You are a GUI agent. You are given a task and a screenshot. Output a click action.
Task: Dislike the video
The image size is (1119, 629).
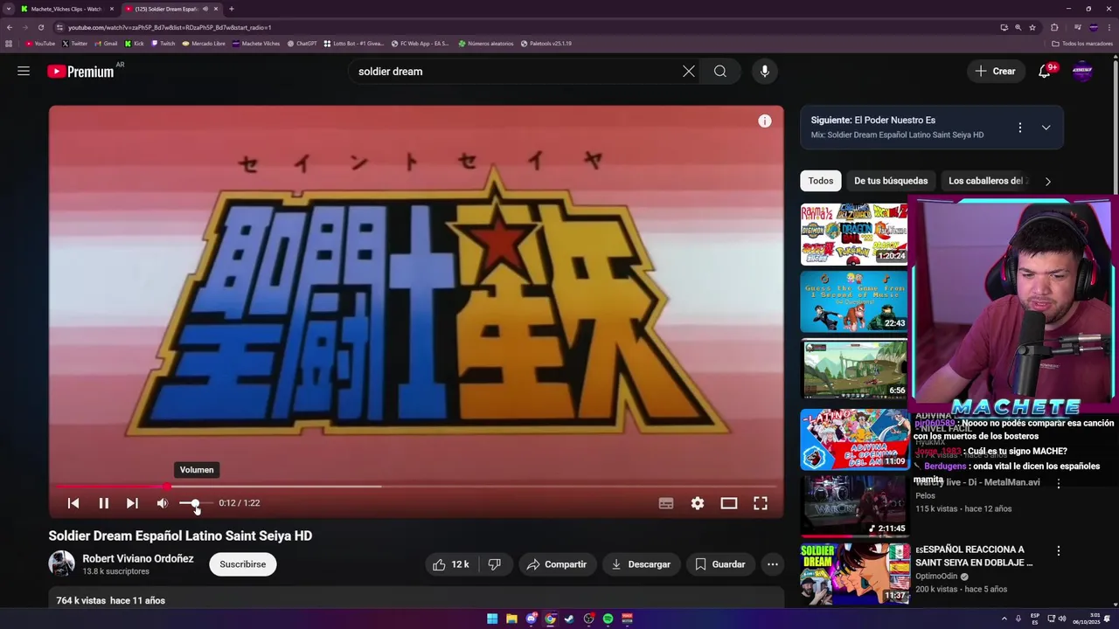coord(495,564)
